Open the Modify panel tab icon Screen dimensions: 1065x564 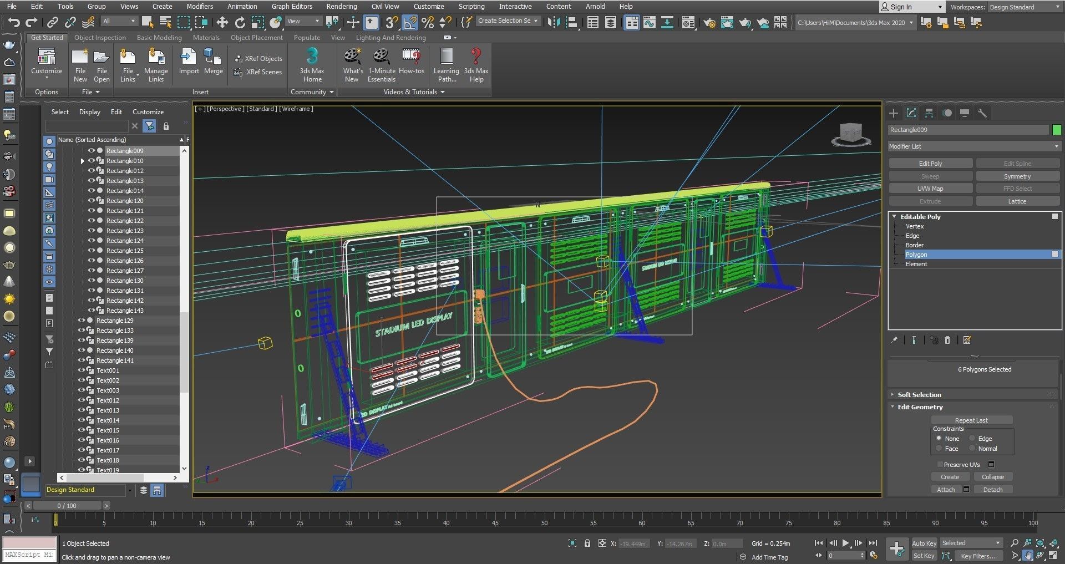[911, 113]
